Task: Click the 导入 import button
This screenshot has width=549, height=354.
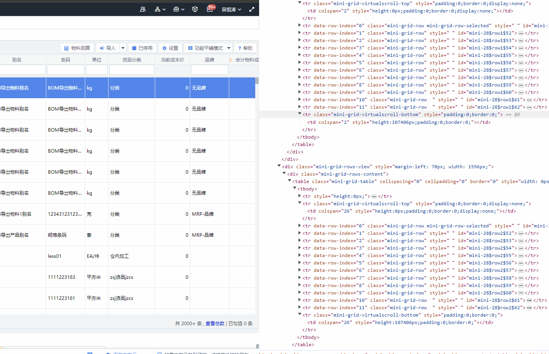Action: tap(108, 48)
